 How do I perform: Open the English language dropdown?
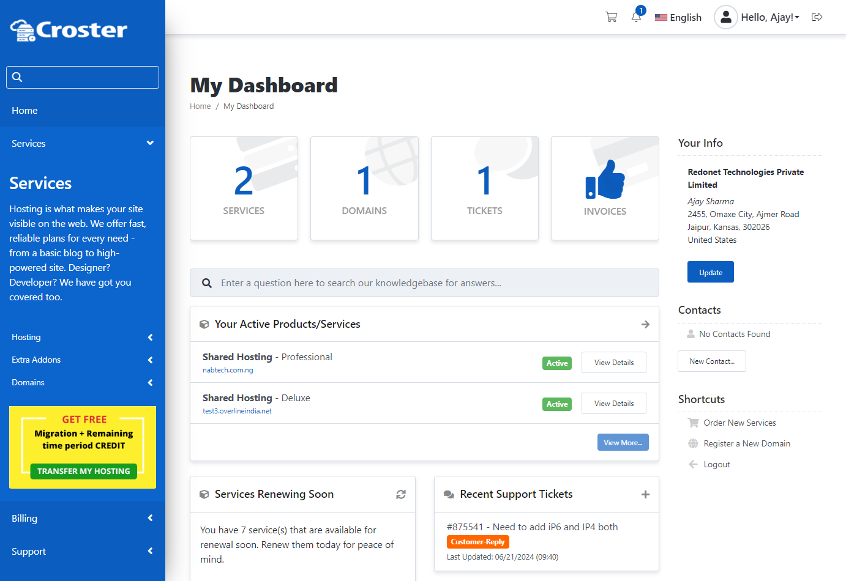[678, 17]
